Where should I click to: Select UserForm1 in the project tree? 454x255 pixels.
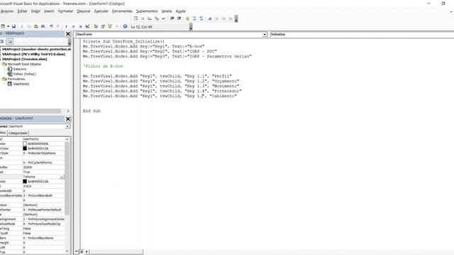pos(21,84)
